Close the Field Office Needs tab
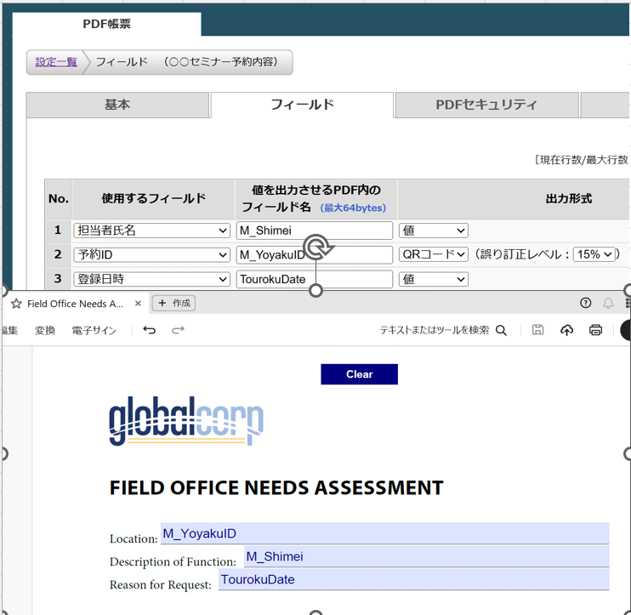 (138, 304)
